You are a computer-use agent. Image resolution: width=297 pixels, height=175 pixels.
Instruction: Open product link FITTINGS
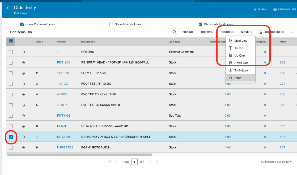point(64,116)
